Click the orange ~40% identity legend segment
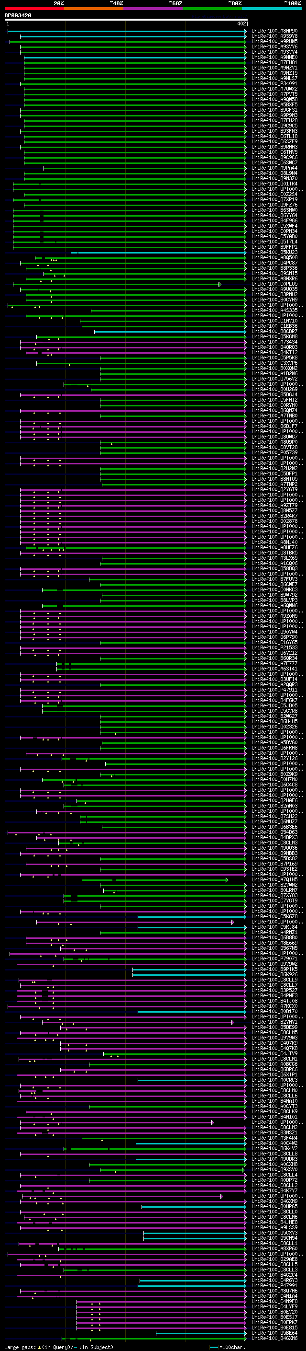The width and height of the screenshot is (306, 1351). click(x=94, y=9)
